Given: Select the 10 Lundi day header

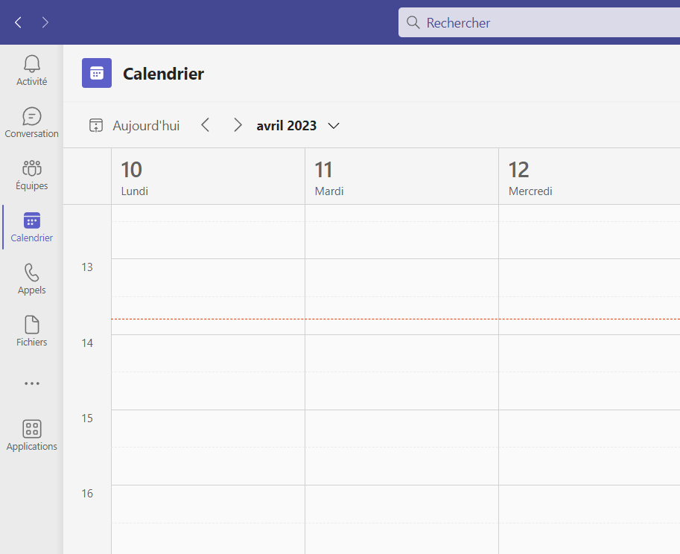Looking at the screenshot, I should pyautogui.click(x=208, y=176).
